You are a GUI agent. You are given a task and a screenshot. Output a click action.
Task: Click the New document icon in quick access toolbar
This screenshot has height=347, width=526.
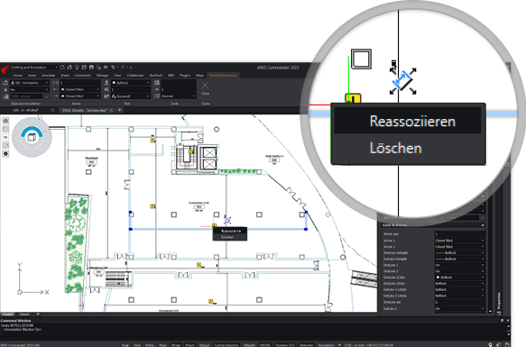point(62,68)
